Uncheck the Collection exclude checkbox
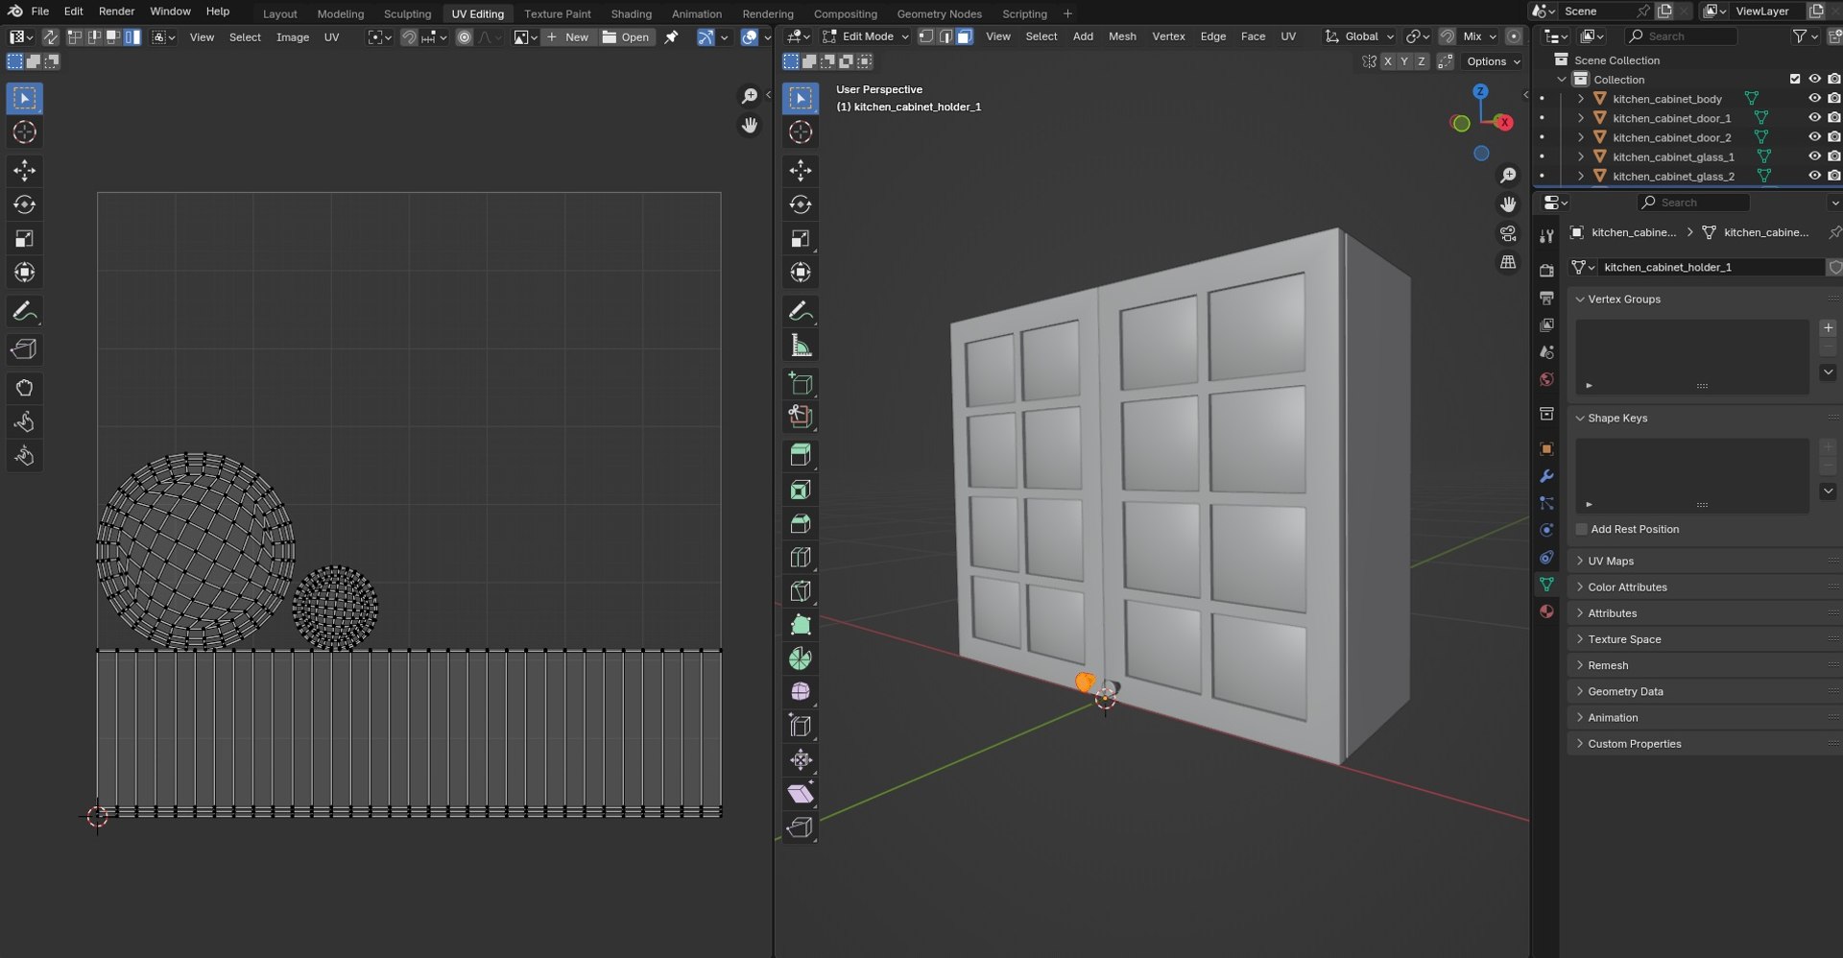The image size is (1843, 958). point(1794,79)
